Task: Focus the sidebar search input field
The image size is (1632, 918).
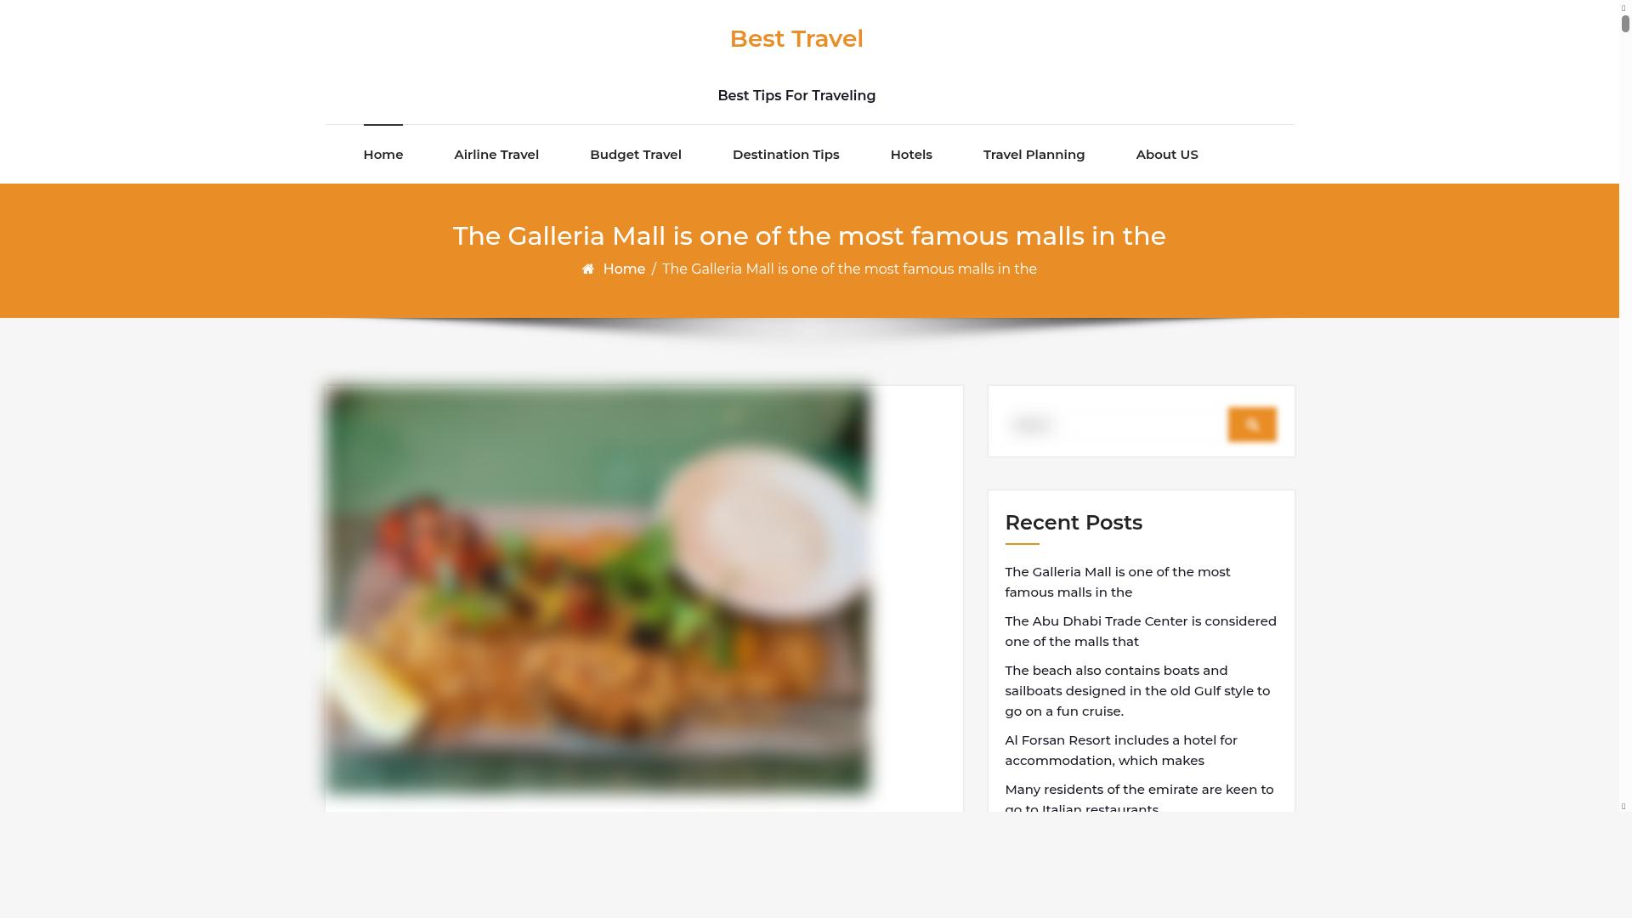Action: pyautogui.click(x=1116, y=424)
